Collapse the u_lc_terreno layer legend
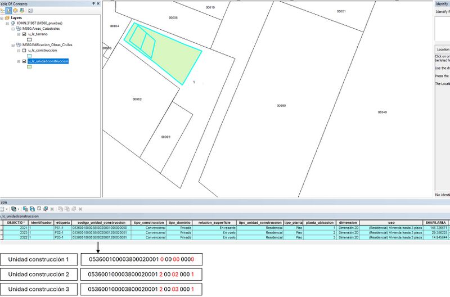The height and width of the screenshot is (297, 450). point(19,34)
